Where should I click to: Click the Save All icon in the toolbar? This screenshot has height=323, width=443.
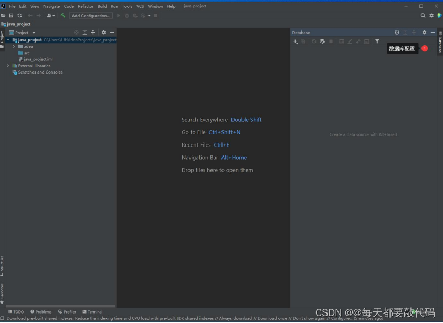tap(10, 15)
